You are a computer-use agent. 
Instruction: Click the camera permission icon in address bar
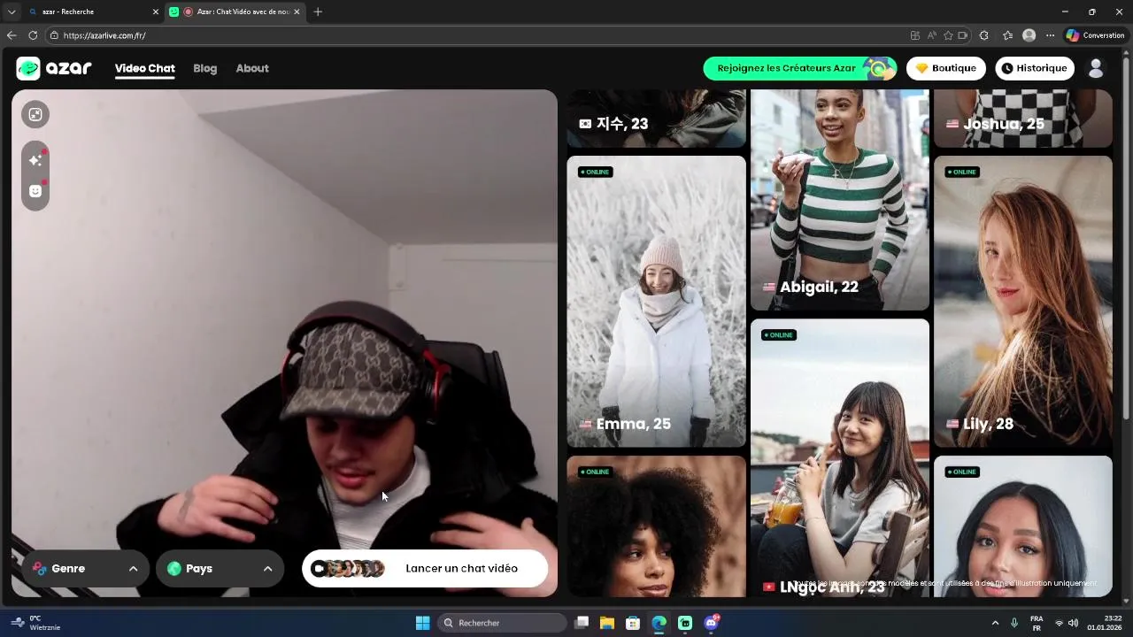[963, 35]
